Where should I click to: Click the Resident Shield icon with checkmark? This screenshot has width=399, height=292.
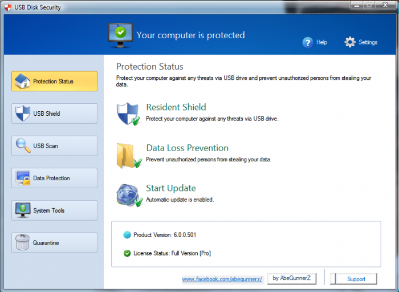(x=128, y=114)
